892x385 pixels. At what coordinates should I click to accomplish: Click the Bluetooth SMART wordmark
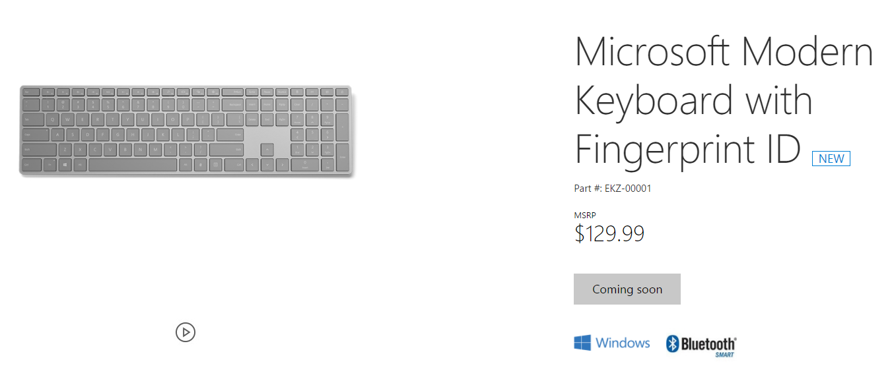[708, 344]
